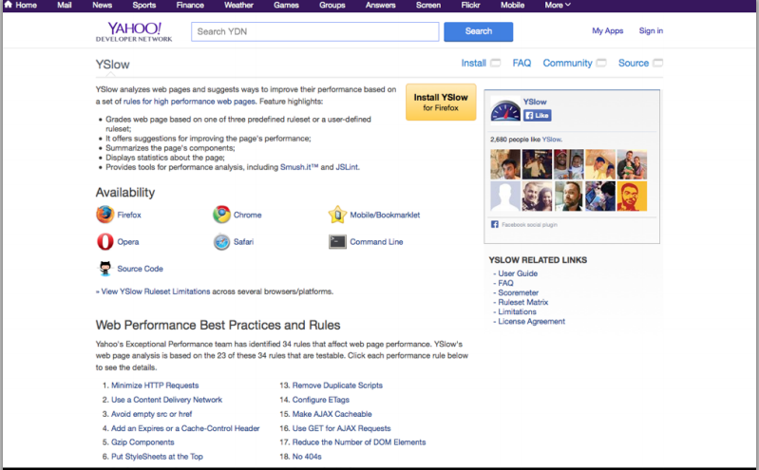The height and width of the screenshot is (470, 759).
Task: Click the Facebook Like button
Action: 537,115
